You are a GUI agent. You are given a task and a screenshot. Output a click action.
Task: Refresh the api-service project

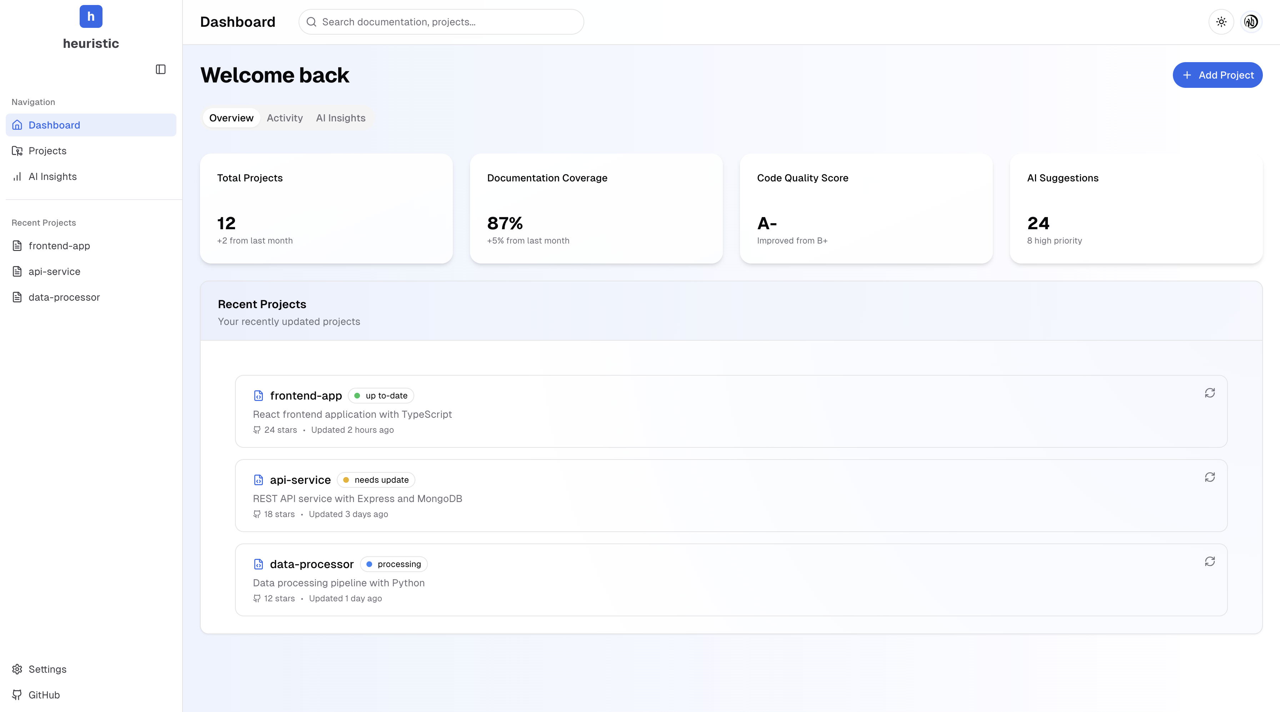click(1209, 477)
